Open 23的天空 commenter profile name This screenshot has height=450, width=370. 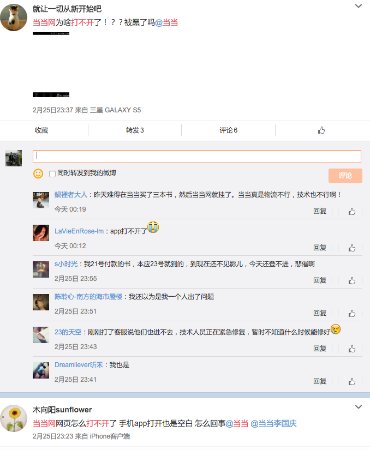pos(68,332)
